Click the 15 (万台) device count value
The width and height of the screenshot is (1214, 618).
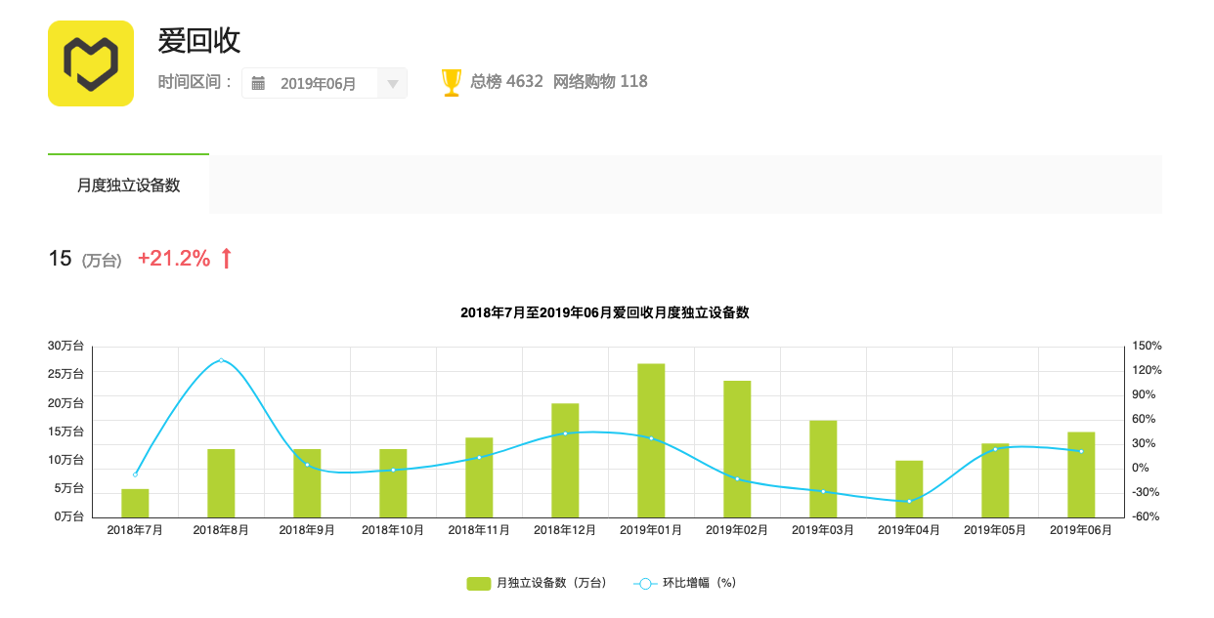point(85,259)
